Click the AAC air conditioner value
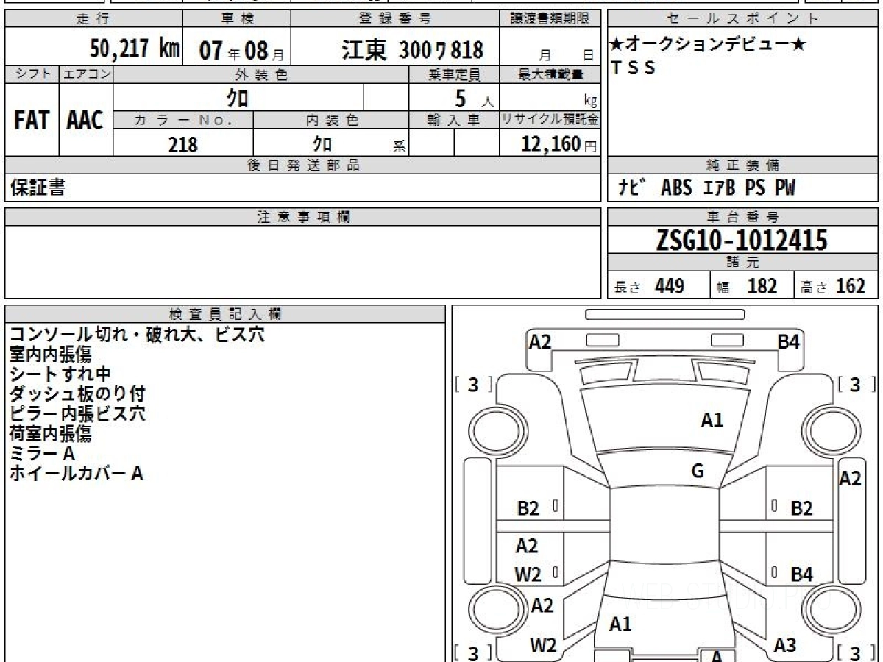The width and height of the screenshot is (883, 662). click(85, 120)
